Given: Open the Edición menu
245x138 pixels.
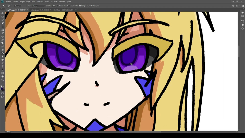Looking at the screenshot, I should click(15, 2).
